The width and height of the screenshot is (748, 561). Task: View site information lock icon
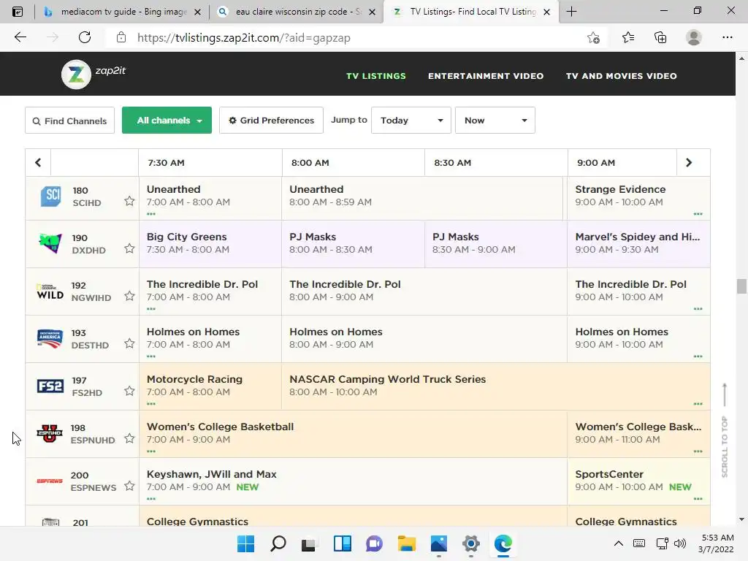[x=121, y=37]
